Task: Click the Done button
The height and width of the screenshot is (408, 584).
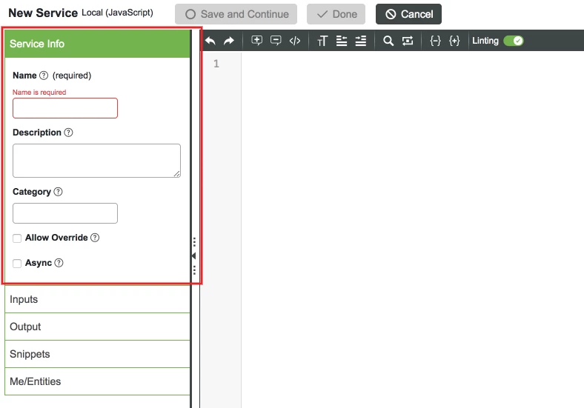Action: pyautogui.click(x=336, y=14)
